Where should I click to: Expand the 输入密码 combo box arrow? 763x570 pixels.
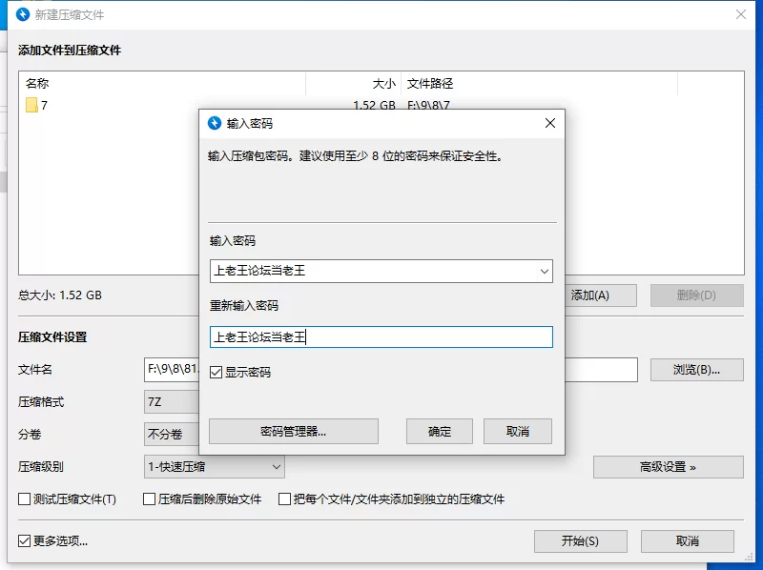545,272
